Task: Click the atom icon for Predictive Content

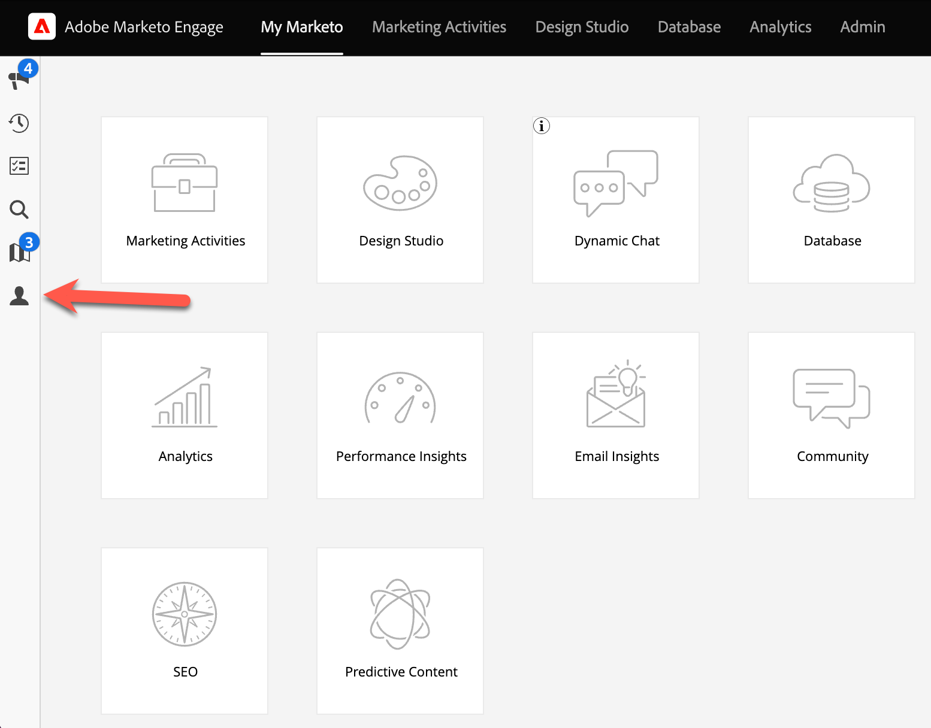Action: tap(400, 614)
